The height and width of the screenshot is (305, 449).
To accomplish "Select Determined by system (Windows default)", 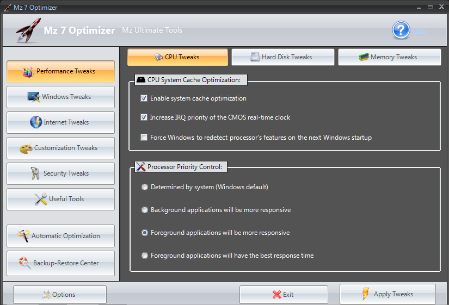I will click(145, 187).
